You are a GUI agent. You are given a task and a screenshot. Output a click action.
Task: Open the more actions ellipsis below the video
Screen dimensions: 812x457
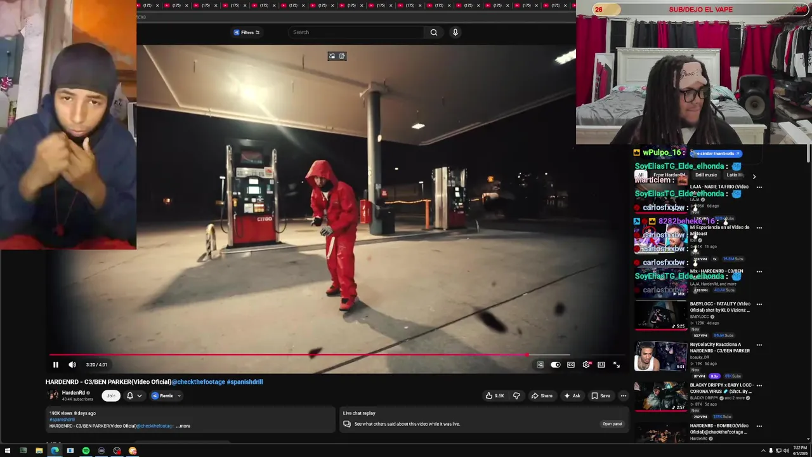tap(624, 395)
